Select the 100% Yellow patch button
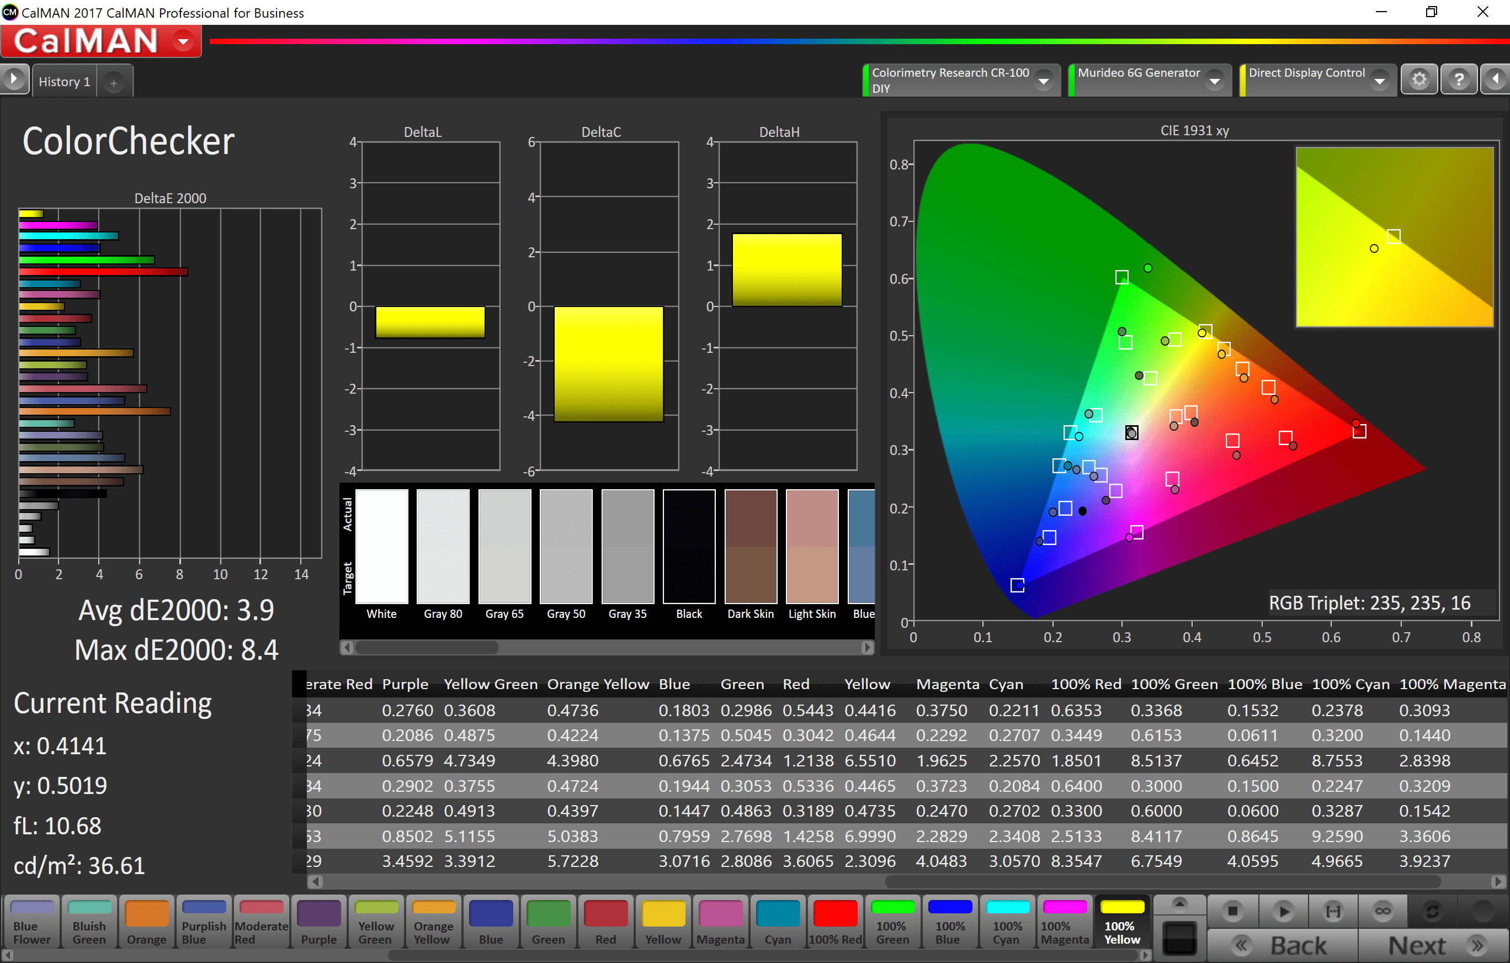The image size is (1510, 963). pos(1122,922)
